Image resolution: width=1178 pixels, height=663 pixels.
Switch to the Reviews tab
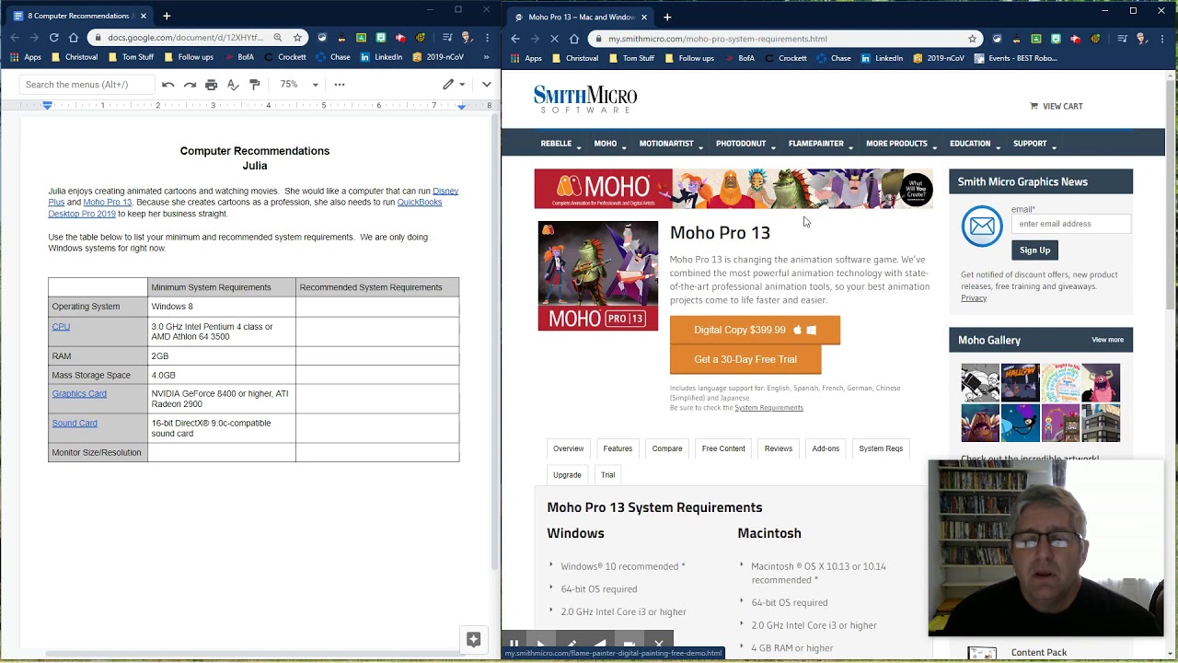[x=779, y=448]
